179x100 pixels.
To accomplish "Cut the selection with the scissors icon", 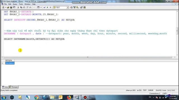I will point(18,7).
